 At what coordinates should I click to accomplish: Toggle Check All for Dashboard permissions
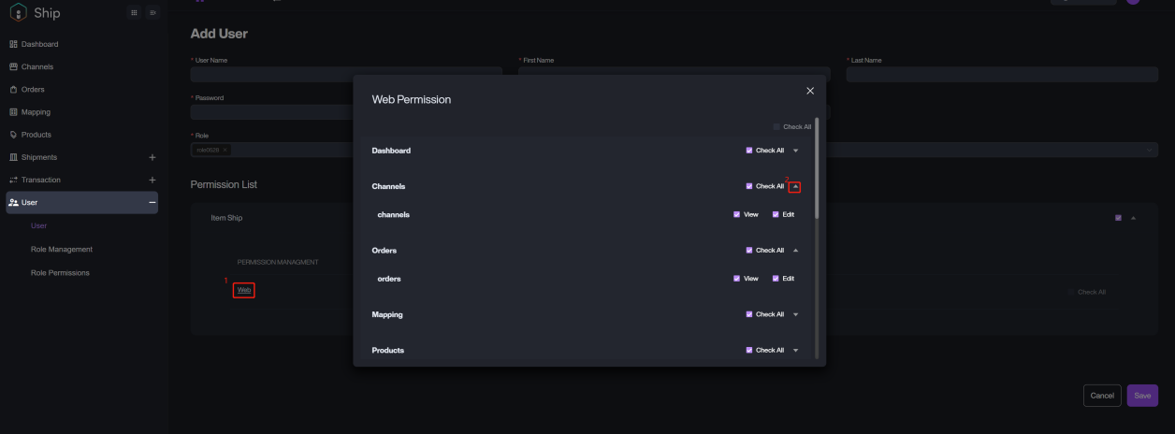pyautogui.click(x=749, y=151)
